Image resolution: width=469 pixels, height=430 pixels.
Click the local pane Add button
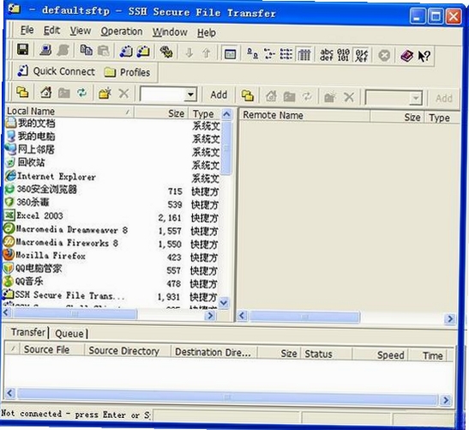[219, 95]
